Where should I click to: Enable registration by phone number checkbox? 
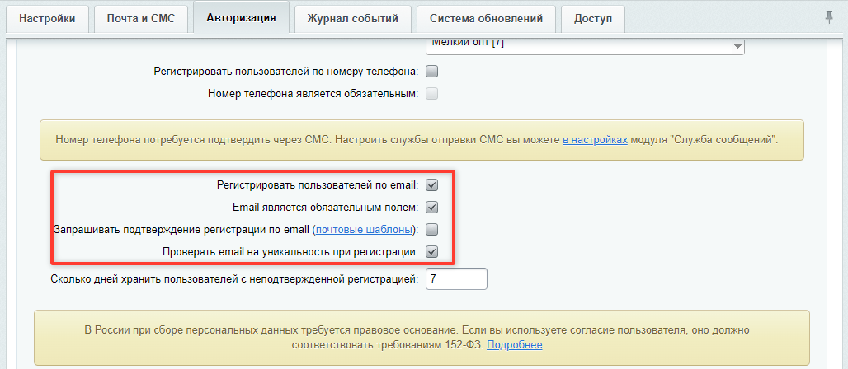[431, 71]
